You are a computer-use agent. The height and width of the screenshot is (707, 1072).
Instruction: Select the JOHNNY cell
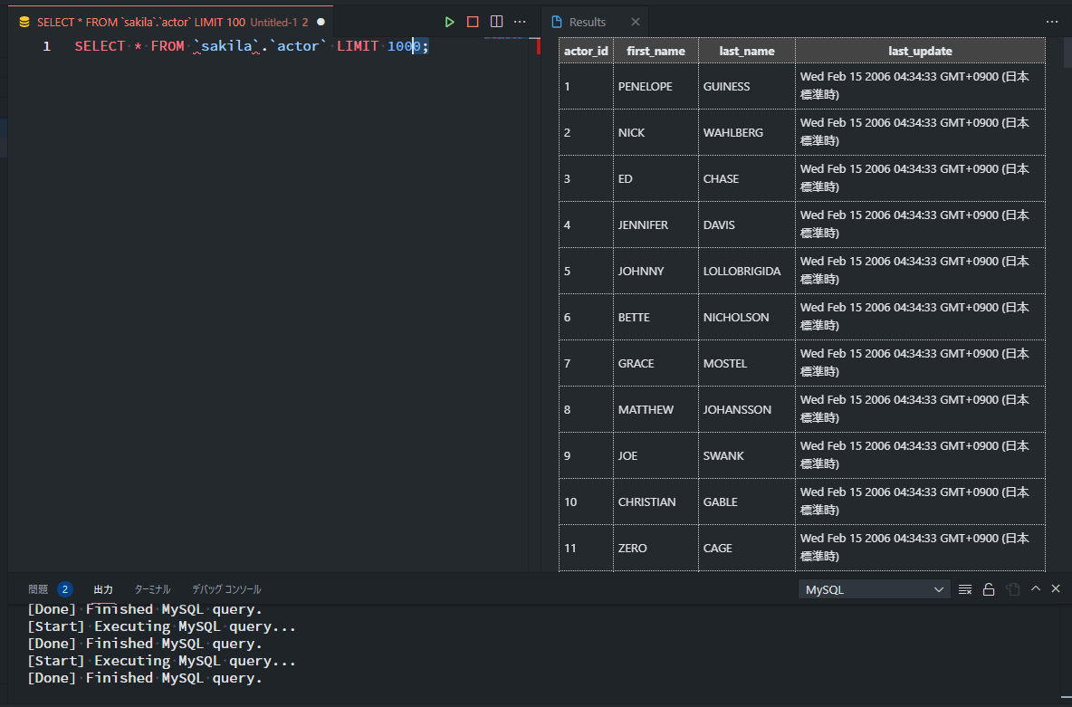(656, 271)
